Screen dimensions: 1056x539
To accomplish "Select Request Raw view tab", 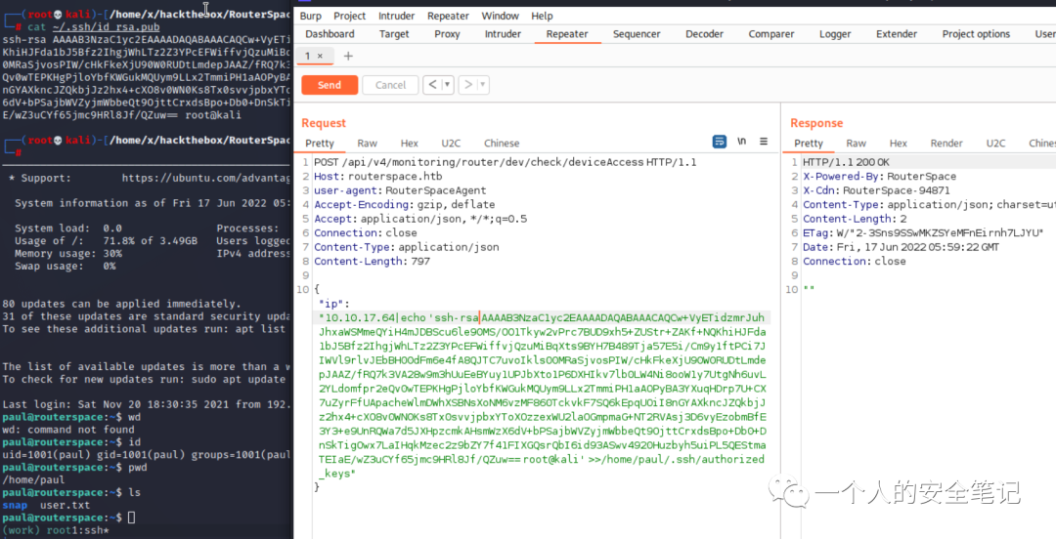I will (367, 143).
